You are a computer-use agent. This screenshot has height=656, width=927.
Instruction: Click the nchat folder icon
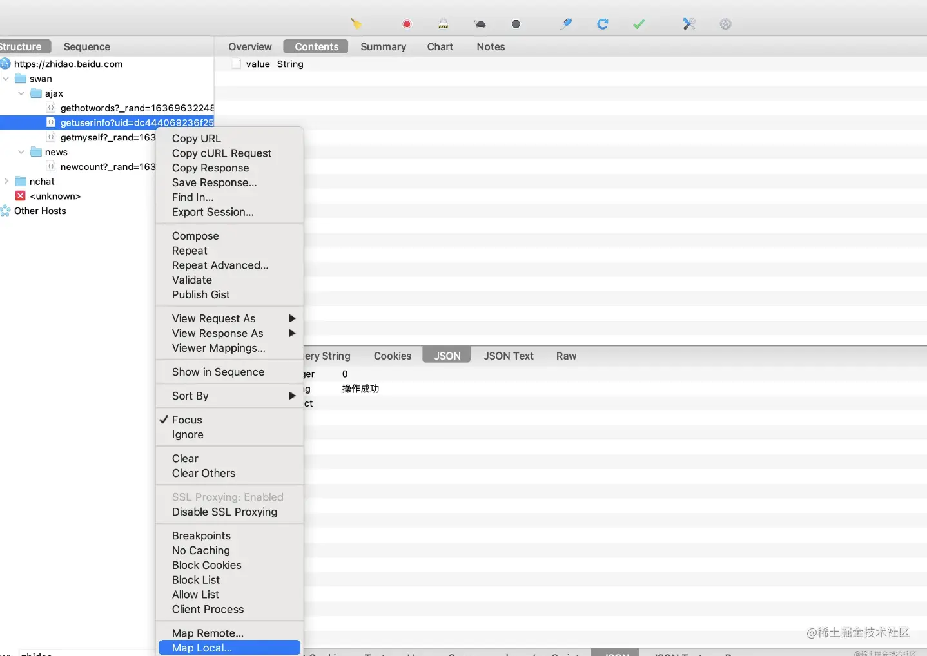(x=21, y=182)
